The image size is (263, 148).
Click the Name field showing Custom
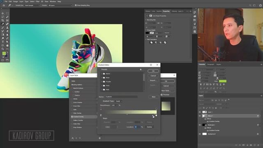click(x=122, y=97)
